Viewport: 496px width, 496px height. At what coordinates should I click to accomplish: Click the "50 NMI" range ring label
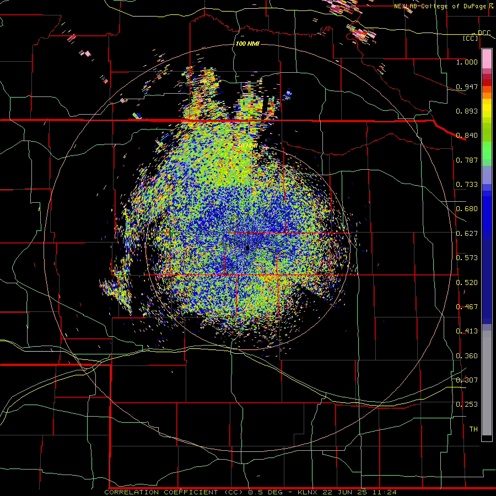tap(247, 145)
